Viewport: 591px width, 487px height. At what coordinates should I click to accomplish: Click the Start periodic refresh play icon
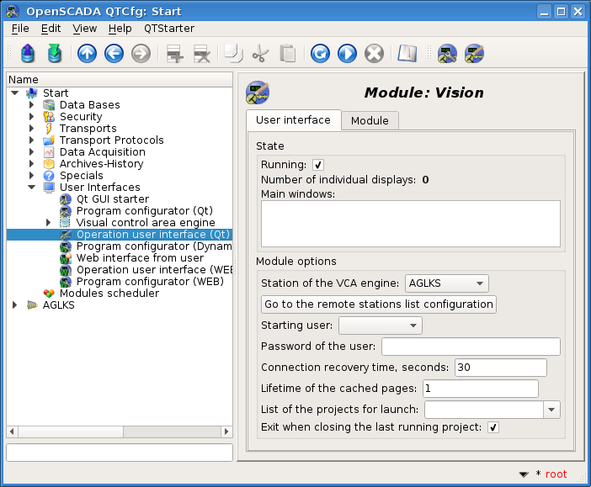coord(347,54)
